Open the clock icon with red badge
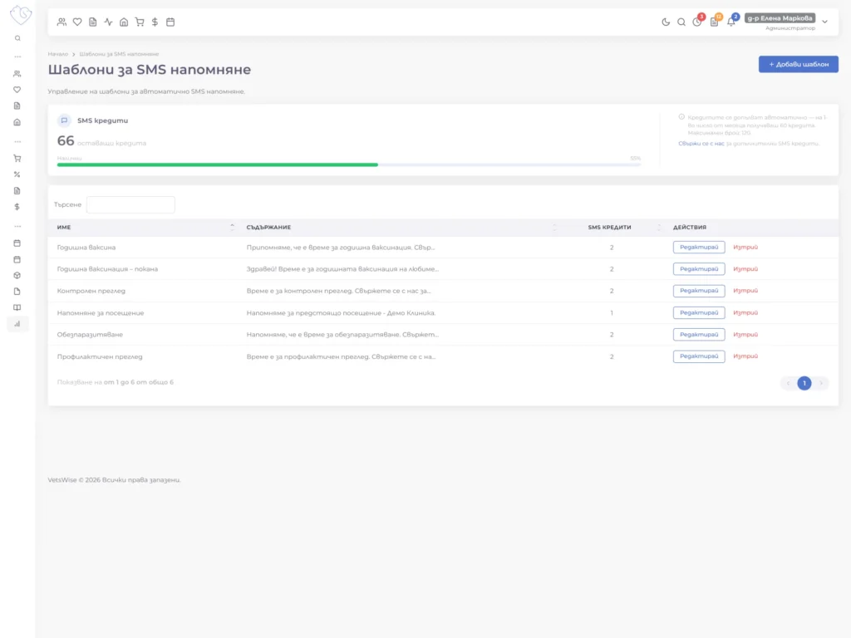 (x=697, y=22)
